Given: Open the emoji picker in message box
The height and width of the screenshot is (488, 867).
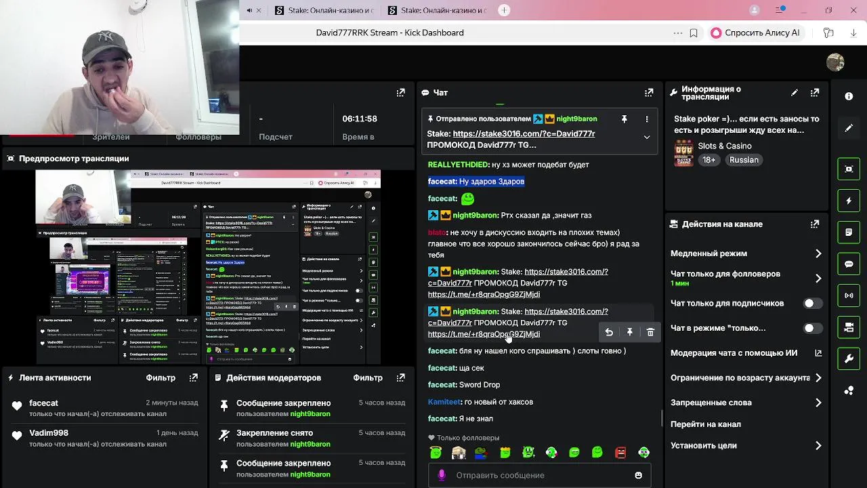Looking at the screenshot, I should [638, 475].
